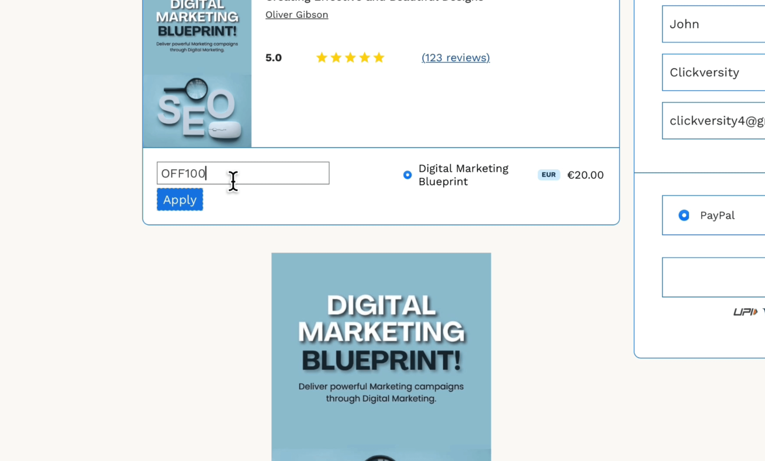Click the €20.00 price label
This screenshot has height=461, width=765.
[585, 175]
